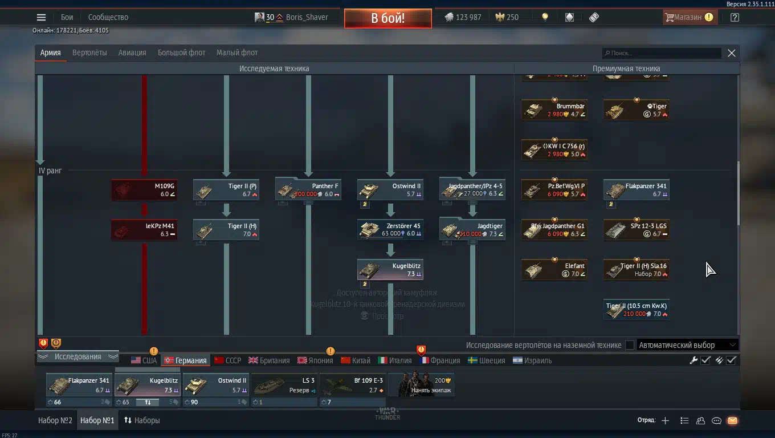
Task: Select SPz 12-3 LGS premium vehicle
Action: click(637, 230)
